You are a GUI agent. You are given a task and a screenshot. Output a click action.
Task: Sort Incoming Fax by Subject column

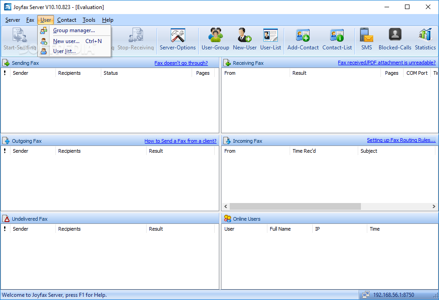coord(396,151)
